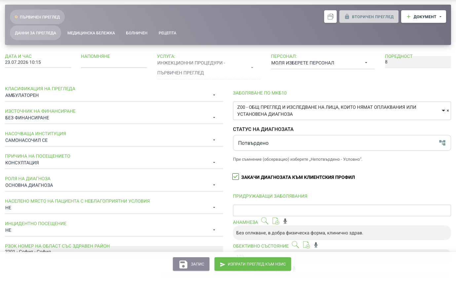Switch to the МЕДИЦИНСКА БЕЛЕЖКА tab
Image resolution: width=456 pixels, height=285 pixels.
pyautogui.click(x=91, y=33)
